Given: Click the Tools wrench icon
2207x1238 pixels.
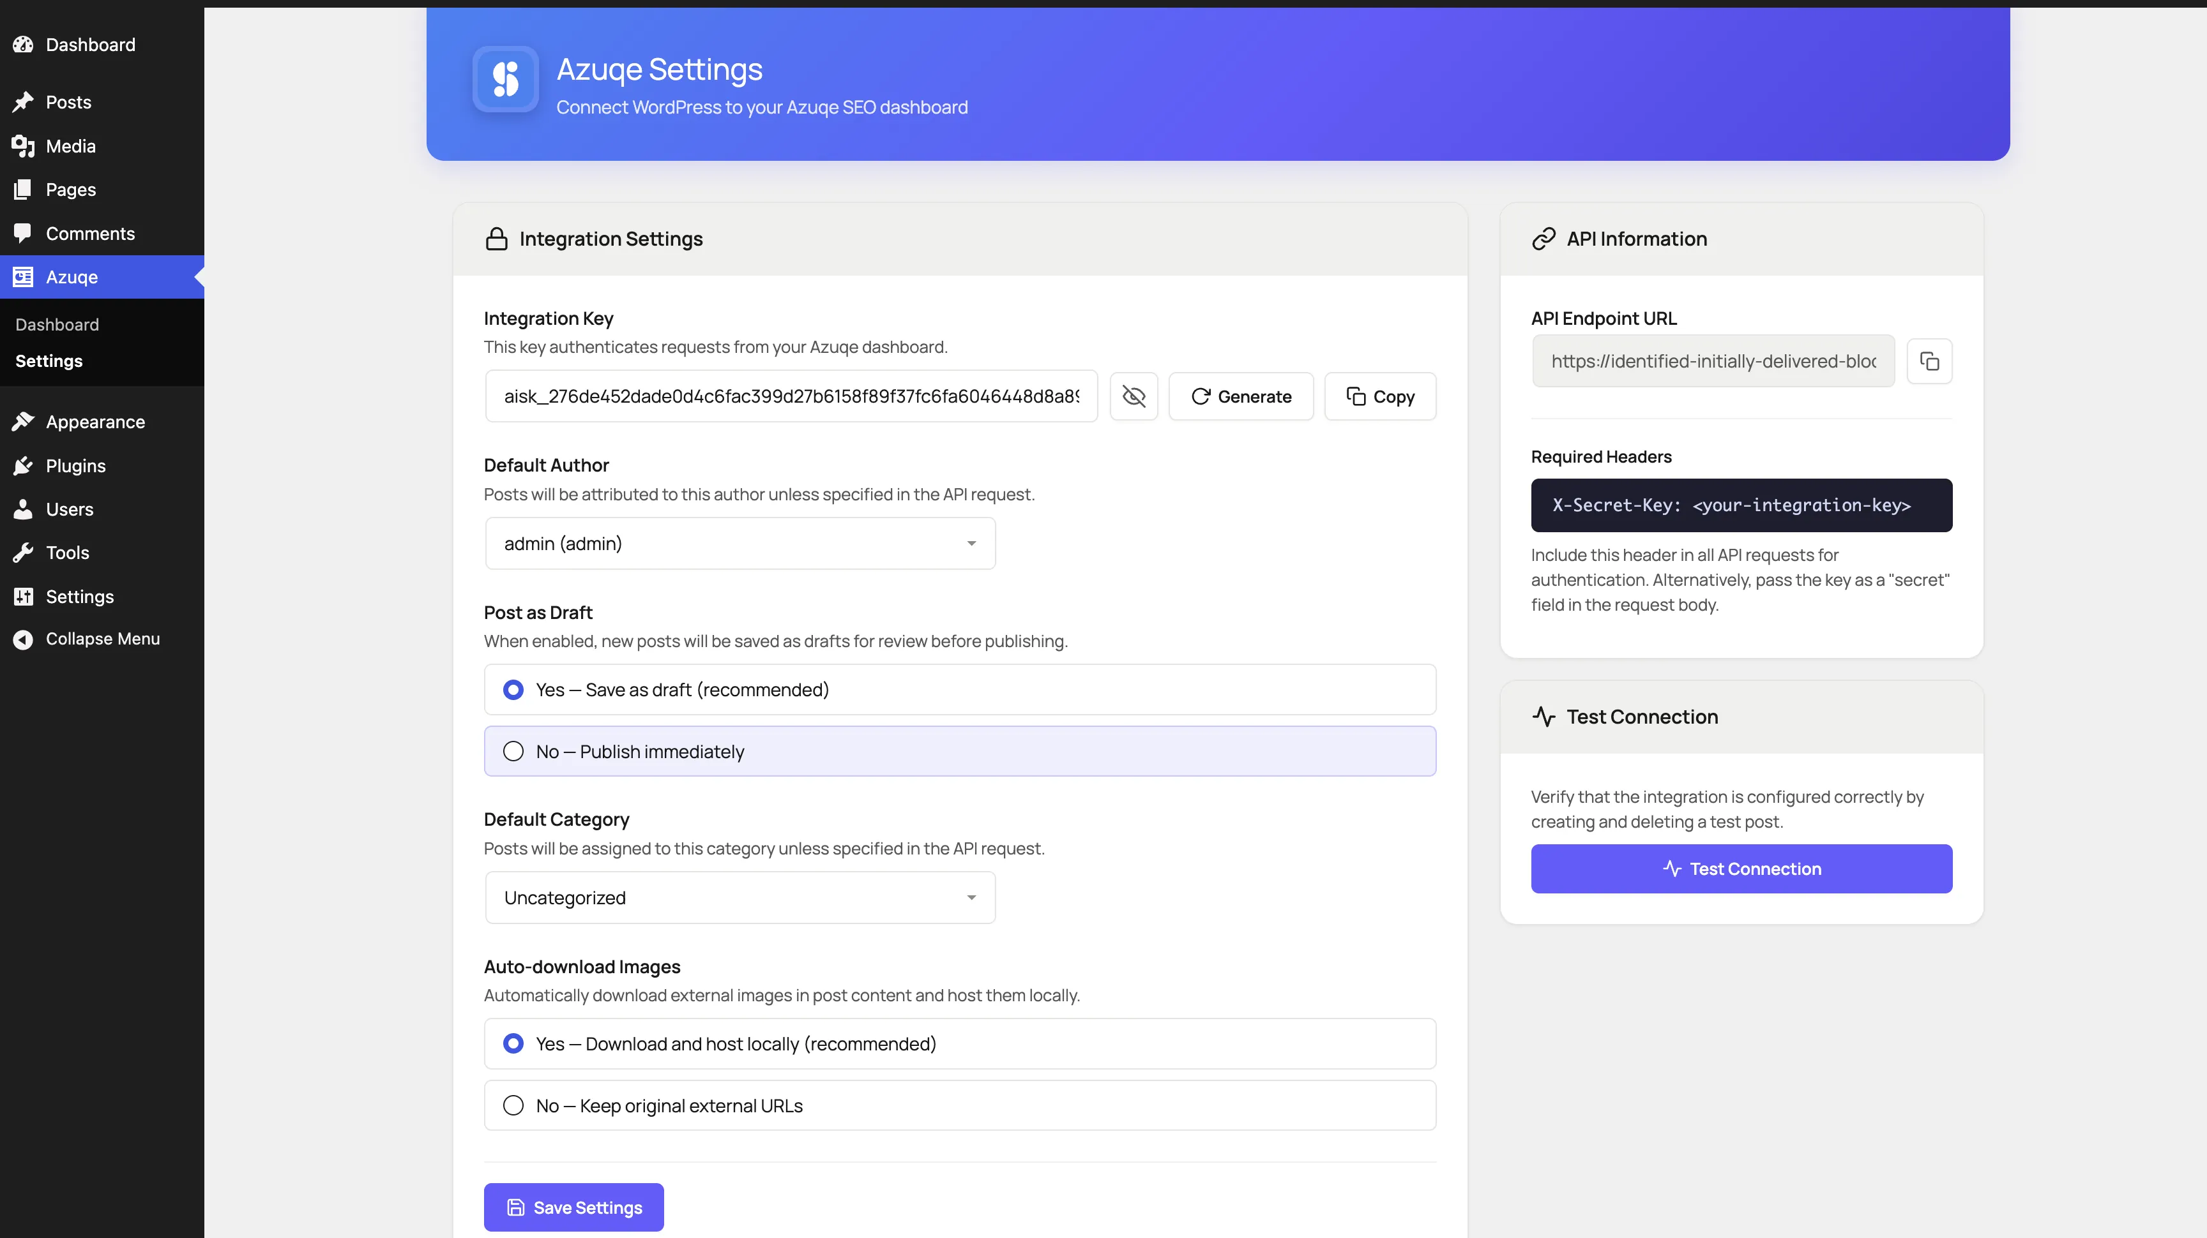Looking at the screenshot, I should tap(23, 552).
